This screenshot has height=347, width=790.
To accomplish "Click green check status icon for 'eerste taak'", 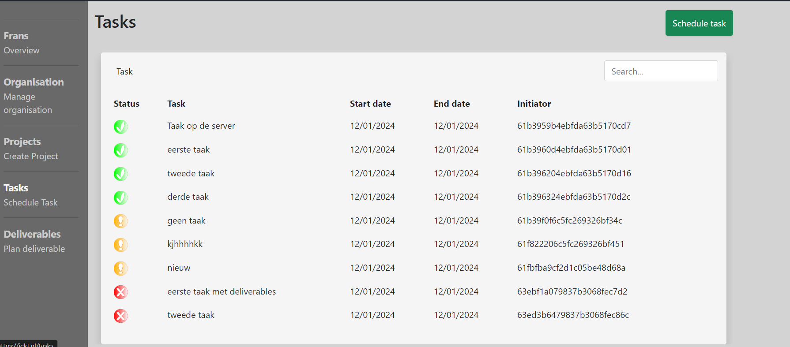I will (120, 150).
